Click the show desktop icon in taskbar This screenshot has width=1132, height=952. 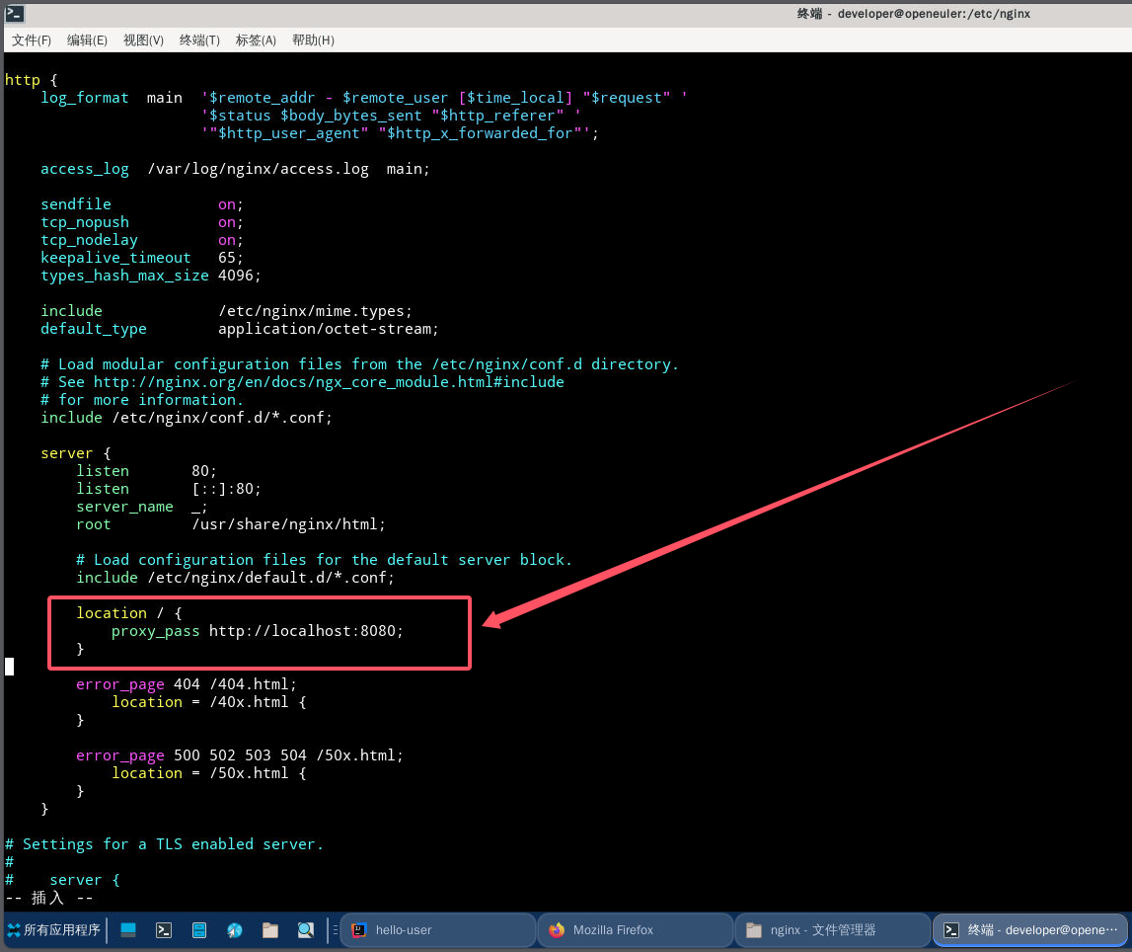pyautogui.click(x=128, y=930)
